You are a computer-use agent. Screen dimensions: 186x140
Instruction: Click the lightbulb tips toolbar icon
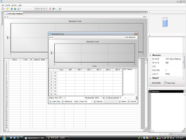[60, 9]
